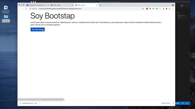This screenshot has width=195, height=109.
Task: Open the Extensions puzzle piece menu
Action: pyautogui.click(x=166, y=9)
